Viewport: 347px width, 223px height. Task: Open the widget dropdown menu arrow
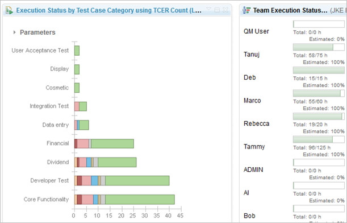[208, 9]
